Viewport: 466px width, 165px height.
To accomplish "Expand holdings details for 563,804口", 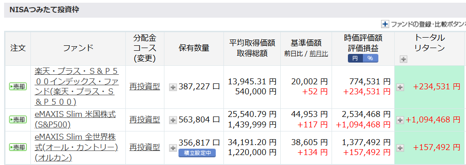I will pos(173,120).
